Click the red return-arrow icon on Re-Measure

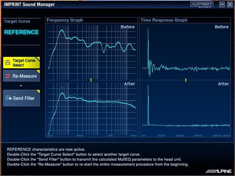pyautogui.click(x=8, y=76)
